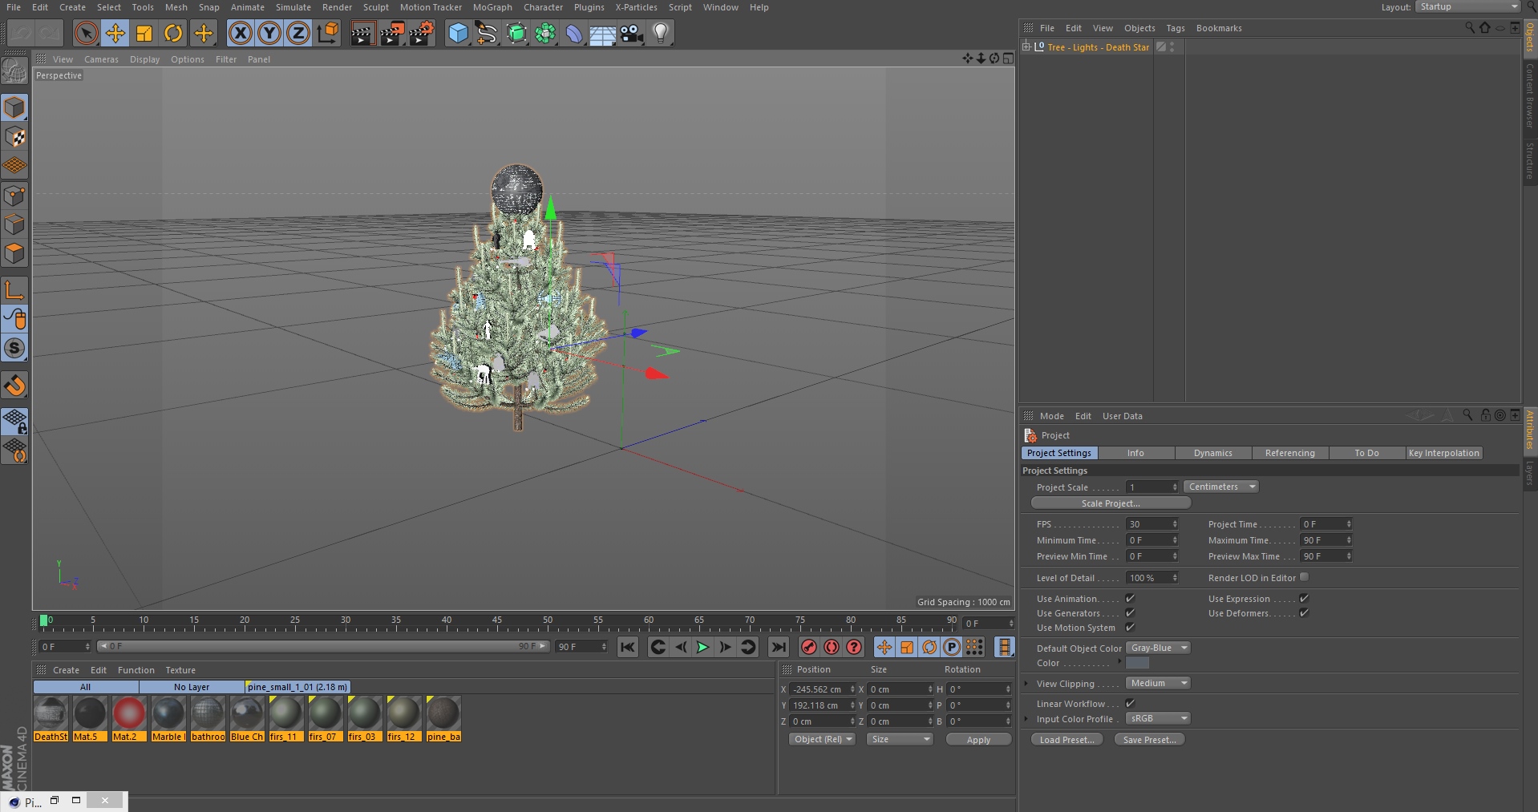Click the Save Preset button

(1149, 739)
